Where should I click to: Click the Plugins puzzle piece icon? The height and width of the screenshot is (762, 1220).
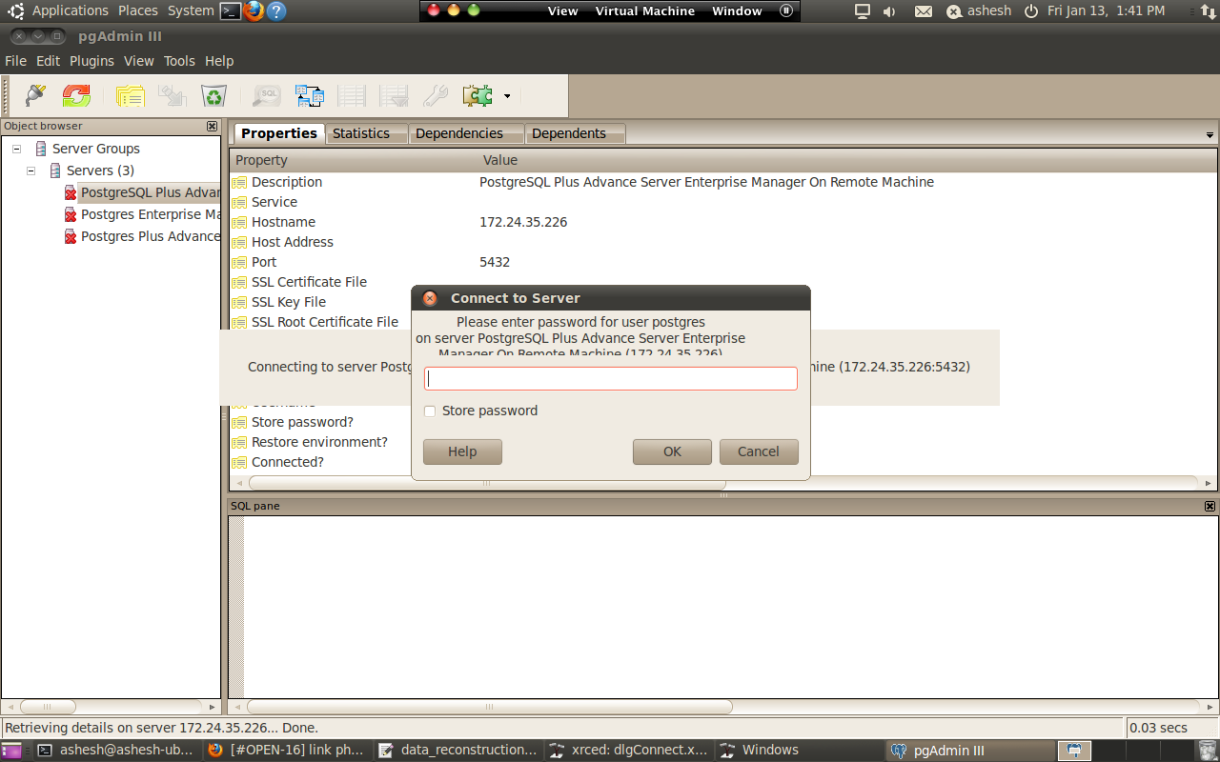pyautogui.click(x=477, y=95)
